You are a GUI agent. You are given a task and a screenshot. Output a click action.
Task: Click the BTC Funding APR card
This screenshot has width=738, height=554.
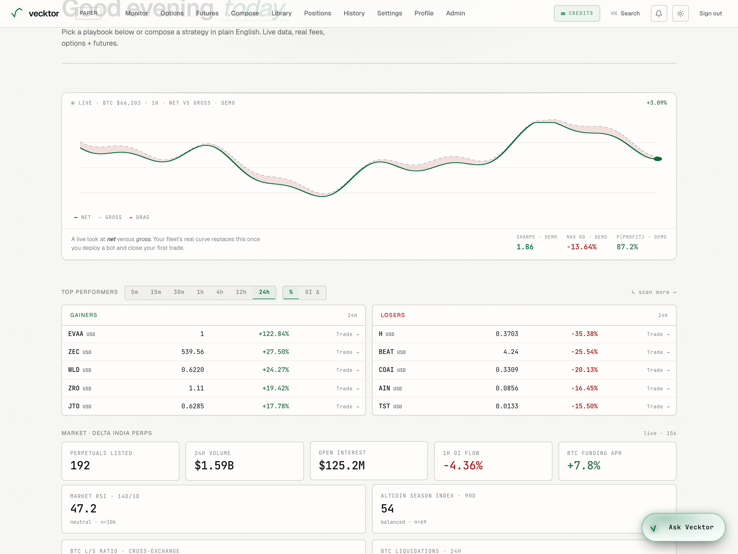618,461
